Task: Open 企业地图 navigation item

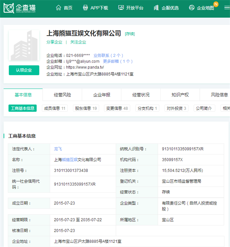Action: 205,8
